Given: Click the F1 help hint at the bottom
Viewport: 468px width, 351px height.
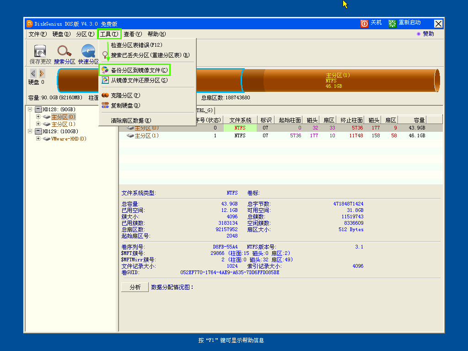Looking at the screenshot, I should 231,340.
